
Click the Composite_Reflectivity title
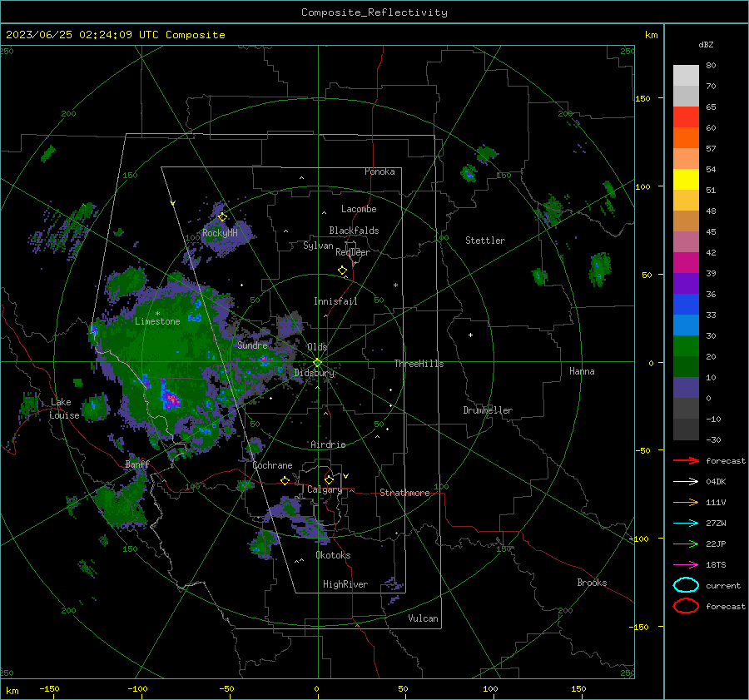coord(374,12)
